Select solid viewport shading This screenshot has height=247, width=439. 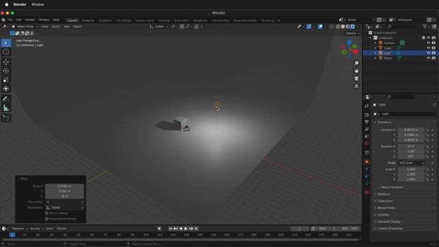pos(343,27)
